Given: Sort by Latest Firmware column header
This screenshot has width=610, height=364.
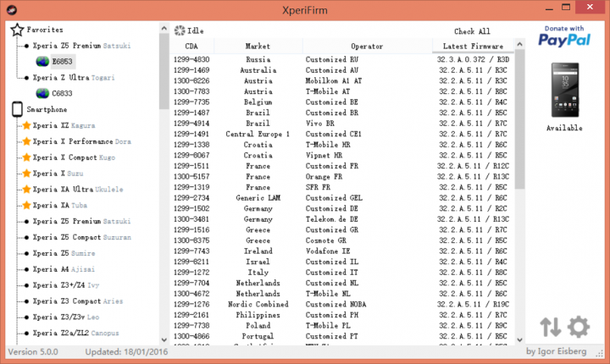Looking at the screenshot, I should click(473, 46).
